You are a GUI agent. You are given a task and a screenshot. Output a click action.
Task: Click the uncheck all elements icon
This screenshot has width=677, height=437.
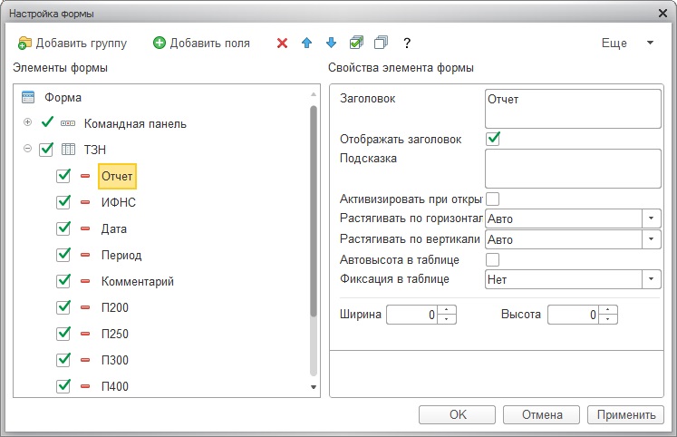point(381,43)
